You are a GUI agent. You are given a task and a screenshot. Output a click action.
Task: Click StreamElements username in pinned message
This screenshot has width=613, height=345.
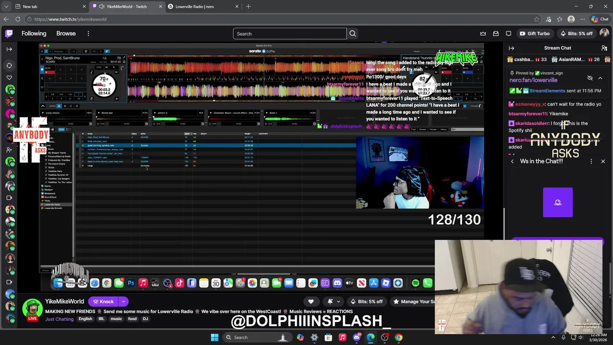point(547,91)
